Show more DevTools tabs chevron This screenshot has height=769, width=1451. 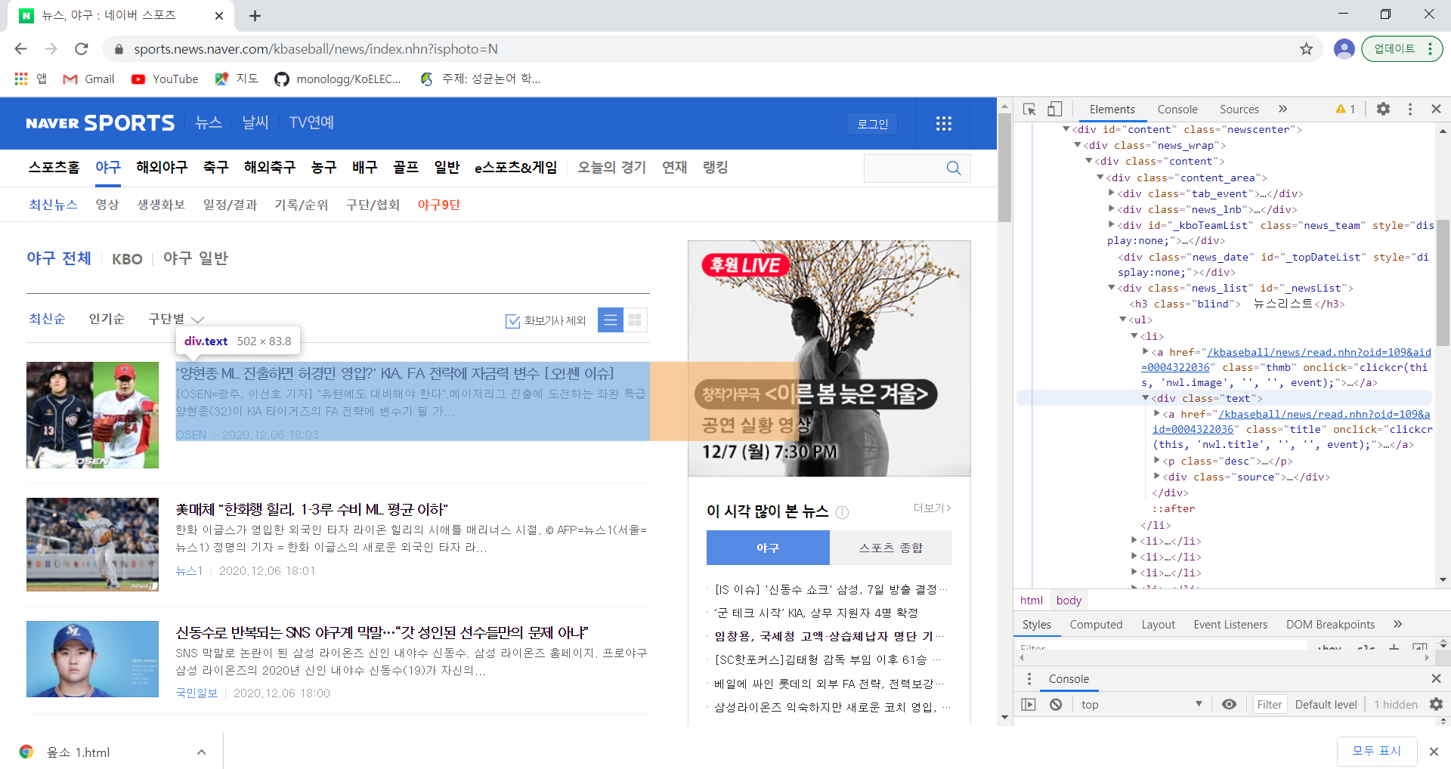click(1282, 109)
